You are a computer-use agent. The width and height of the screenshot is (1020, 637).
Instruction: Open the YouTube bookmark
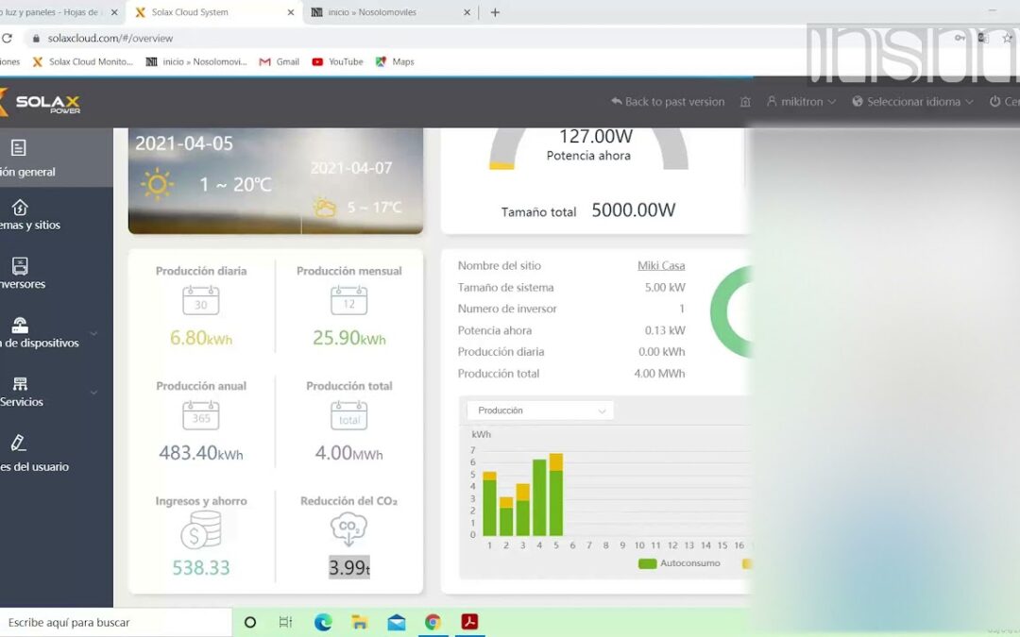coord(337,61)
